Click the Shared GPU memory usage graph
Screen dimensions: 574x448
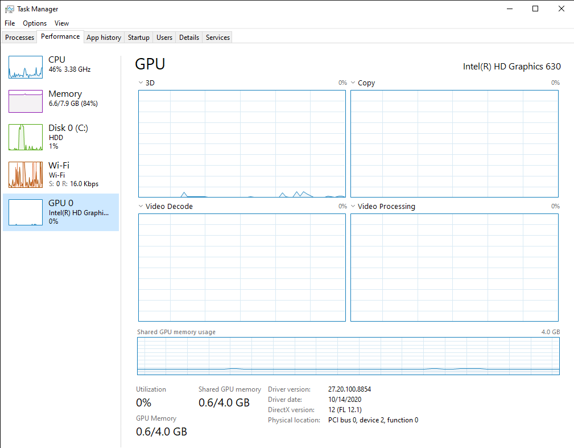[348, 356]
